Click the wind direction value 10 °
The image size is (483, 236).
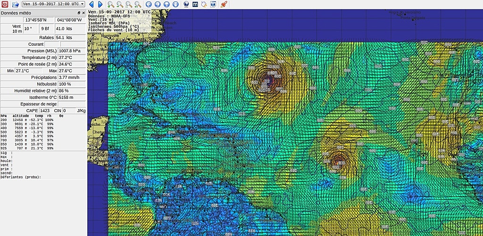pos(31,29)
